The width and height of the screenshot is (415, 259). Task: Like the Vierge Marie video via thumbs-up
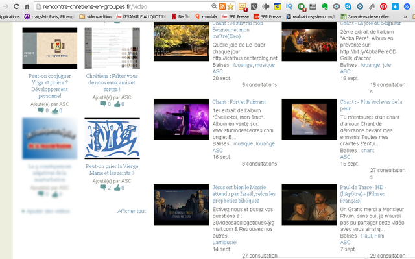117,188
